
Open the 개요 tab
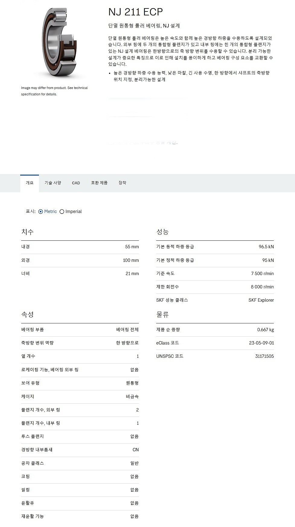click(x=30, y=183)
